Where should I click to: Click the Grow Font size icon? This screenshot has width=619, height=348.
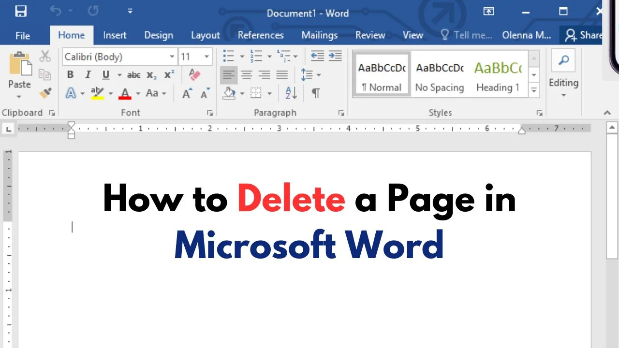187,93
